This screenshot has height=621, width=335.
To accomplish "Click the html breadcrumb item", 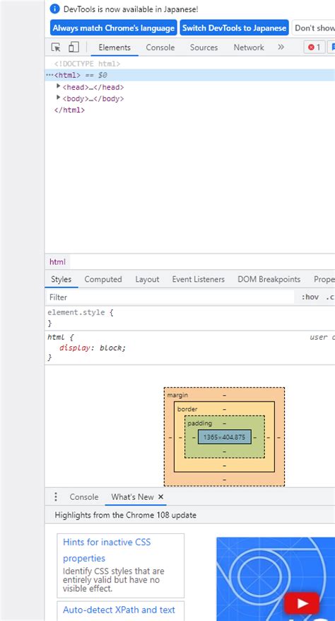I will [x=57, y=262].
